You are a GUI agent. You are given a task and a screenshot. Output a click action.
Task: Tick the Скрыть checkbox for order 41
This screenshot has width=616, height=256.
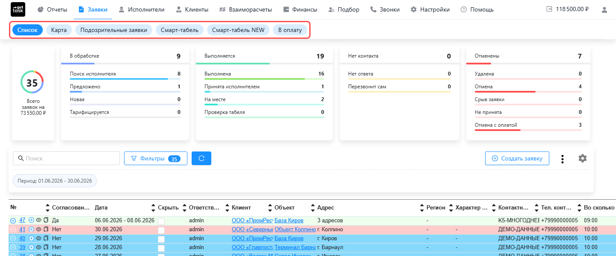tap(161, 230)
